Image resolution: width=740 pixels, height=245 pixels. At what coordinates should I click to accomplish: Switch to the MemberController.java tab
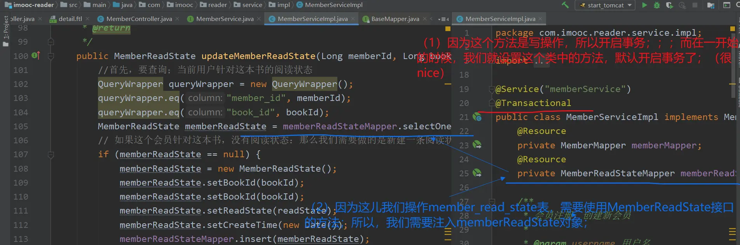[x=139, y=19]
